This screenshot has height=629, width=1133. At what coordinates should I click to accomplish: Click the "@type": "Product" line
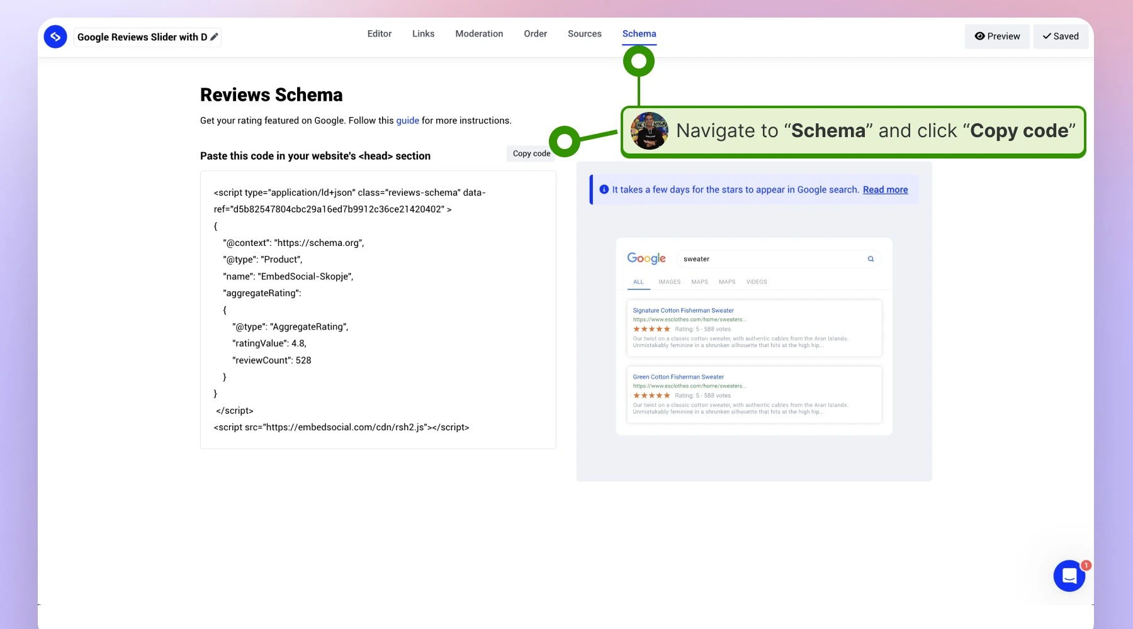(262, 260)
